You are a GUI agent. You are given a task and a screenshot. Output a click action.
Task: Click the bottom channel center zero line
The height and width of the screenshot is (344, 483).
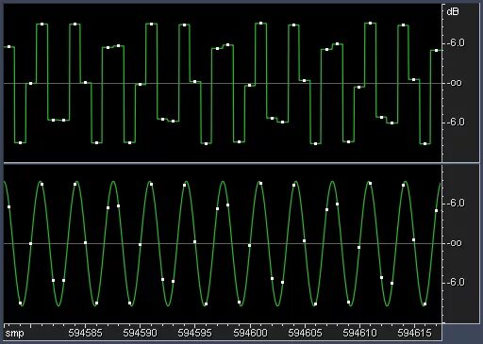[x=223, y=243]
